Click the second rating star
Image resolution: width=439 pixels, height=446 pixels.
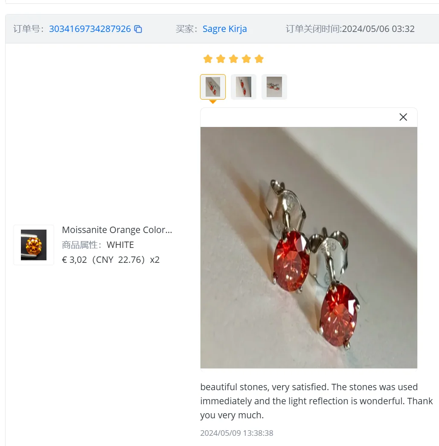click(x=221, y=59)
